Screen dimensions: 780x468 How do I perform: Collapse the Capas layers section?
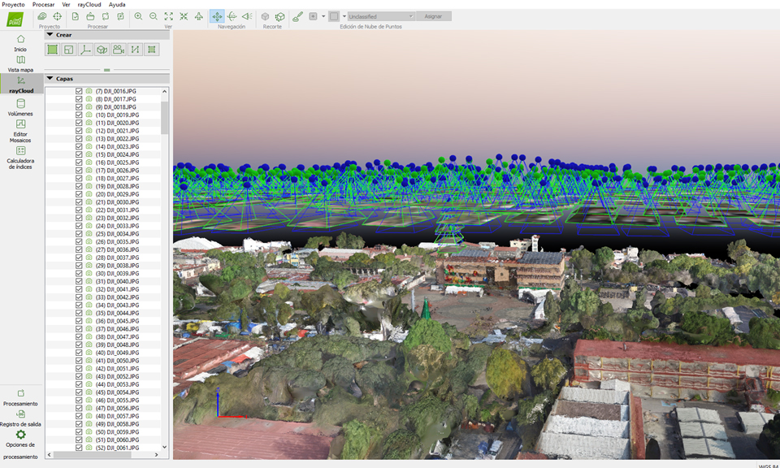[x=50, y=79]
